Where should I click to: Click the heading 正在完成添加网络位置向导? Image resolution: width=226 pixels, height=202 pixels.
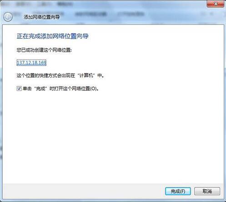click(52, 36)
